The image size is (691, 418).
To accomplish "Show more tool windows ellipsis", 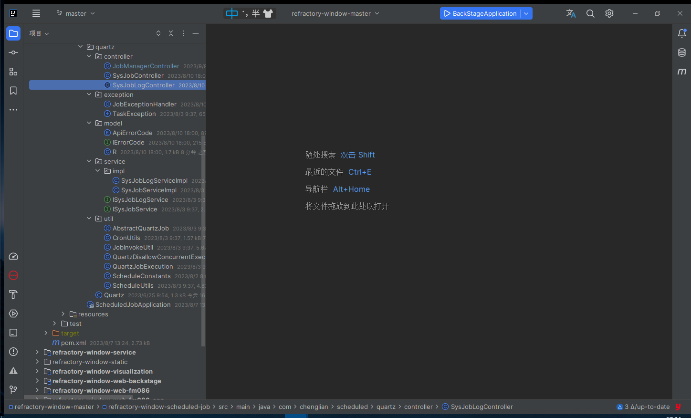I will pyautogui.click(x=13, y=110).
